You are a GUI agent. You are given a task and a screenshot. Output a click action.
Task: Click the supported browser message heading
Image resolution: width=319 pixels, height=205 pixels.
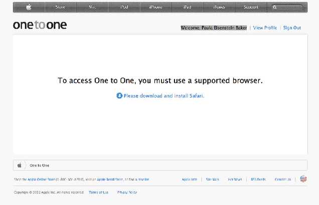160,81
